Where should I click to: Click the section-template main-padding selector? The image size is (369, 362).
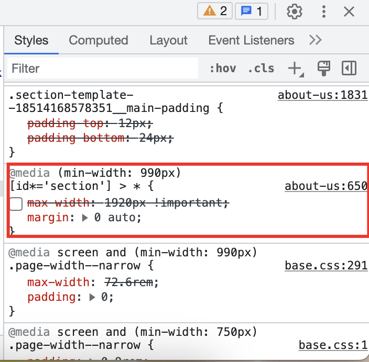pos(108,101)
